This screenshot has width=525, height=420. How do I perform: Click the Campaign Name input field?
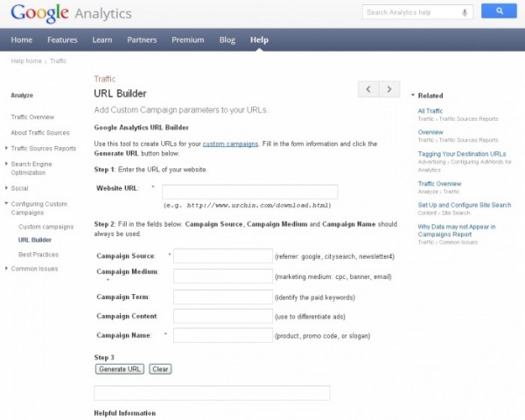tap(223, 335)
